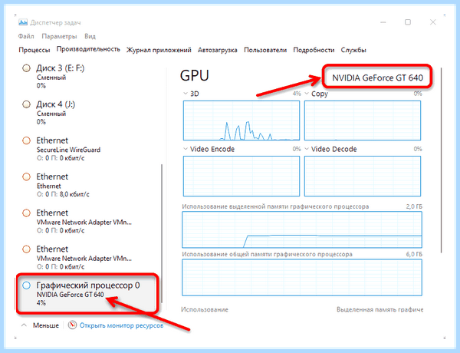Viewport: 460px width, 353px height.
Task: Click the dedicated GPU memory usage graph
Action: 302,229
